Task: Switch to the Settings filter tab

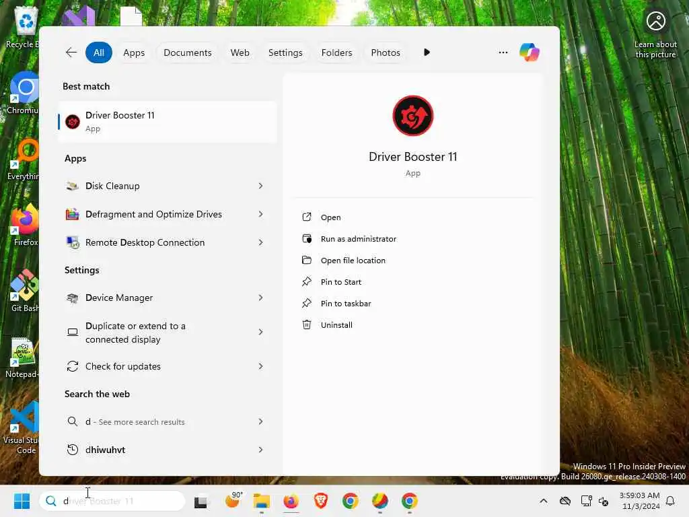Action: [285, 53]
